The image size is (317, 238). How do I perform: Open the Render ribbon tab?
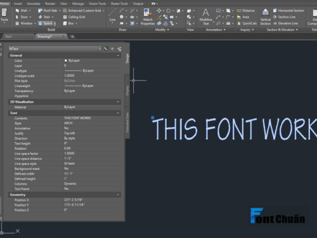(x=50, y=4)
